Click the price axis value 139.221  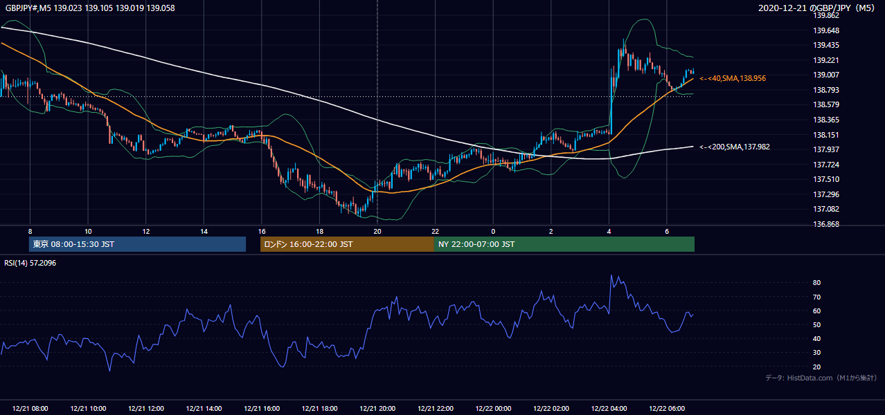click(x=827, y=60)
